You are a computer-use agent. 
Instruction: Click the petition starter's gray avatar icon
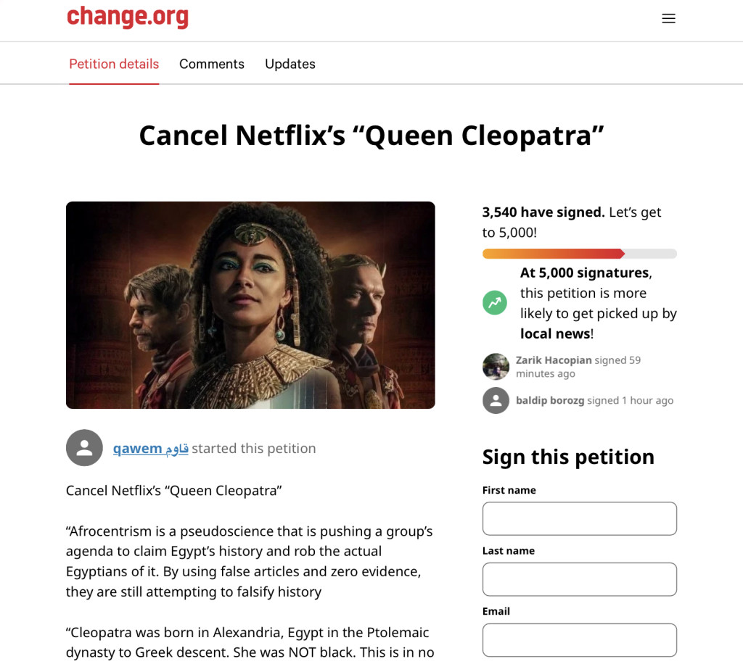click(x=84, y=448)
